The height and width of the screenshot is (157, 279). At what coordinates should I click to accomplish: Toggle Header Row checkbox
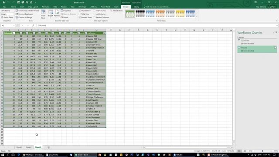(x=80, y=10)
